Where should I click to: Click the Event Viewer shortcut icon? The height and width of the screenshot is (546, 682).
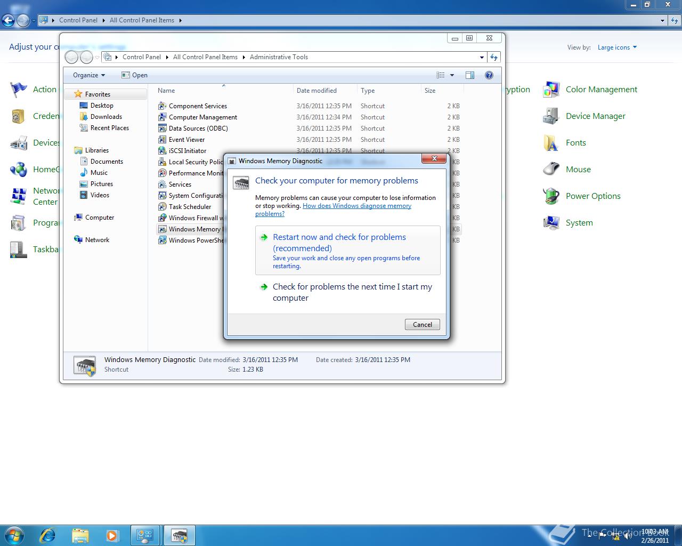163,140
